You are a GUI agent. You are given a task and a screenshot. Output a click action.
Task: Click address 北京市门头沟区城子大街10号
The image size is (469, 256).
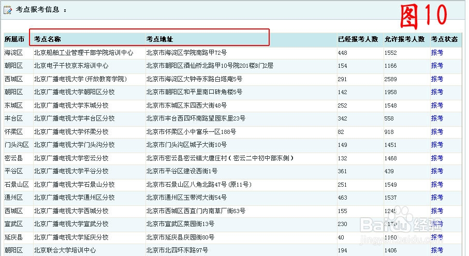click(186, 145)
